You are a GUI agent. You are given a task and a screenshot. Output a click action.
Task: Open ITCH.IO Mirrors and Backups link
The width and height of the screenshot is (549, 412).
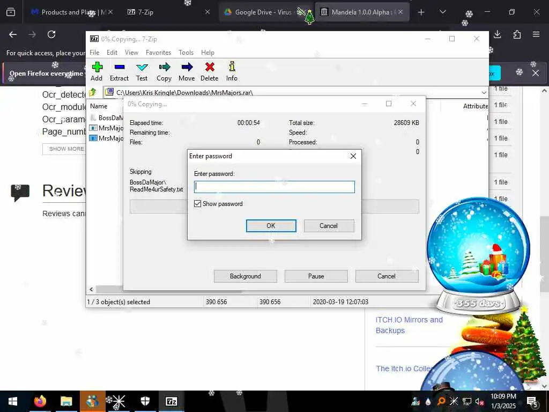click(409, 325)
